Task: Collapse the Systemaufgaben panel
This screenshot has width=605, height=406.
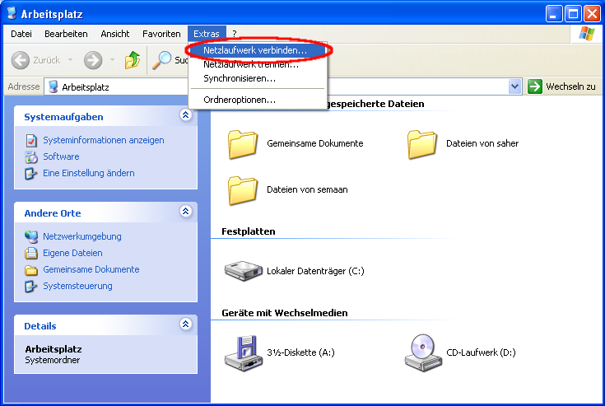Action: pos(185,116)
